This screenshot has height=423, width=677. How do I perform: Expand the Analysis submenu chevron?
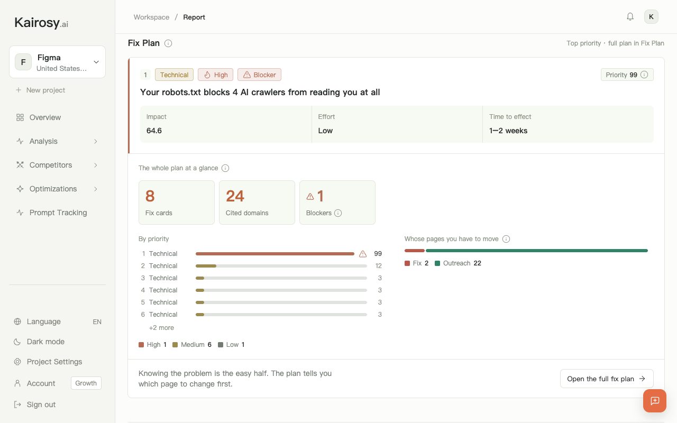(96, 141)
